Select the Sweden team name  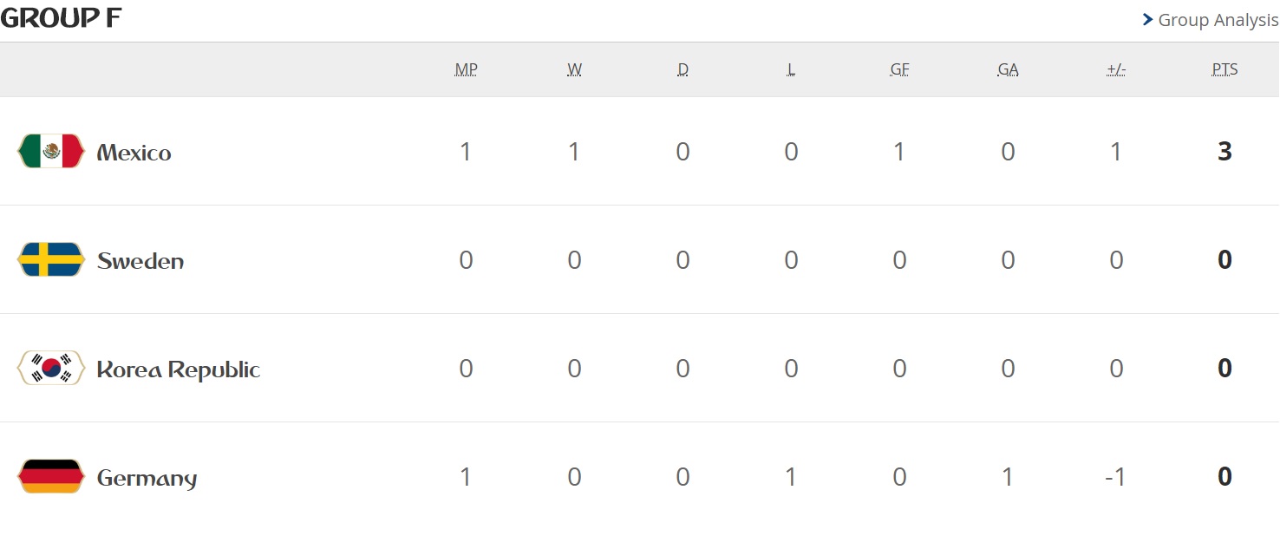click(x=140, y=261)
